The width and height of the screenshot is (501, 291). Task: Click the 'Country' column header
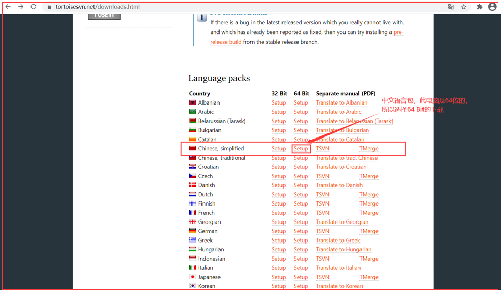(x=199, y=93)
